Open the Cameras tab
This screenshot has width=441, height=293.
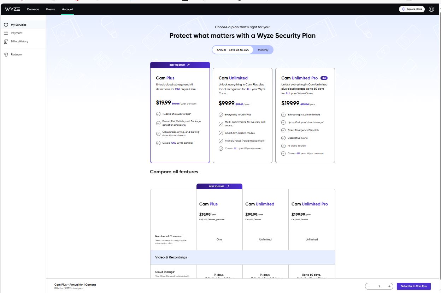(x=33, y=9)
